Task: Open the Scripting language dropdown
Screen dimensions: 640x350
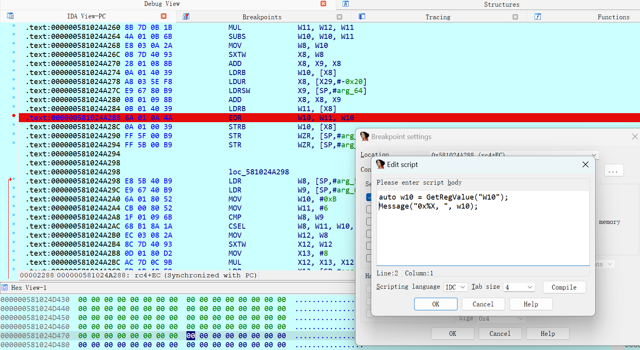Action: (456, 287)
